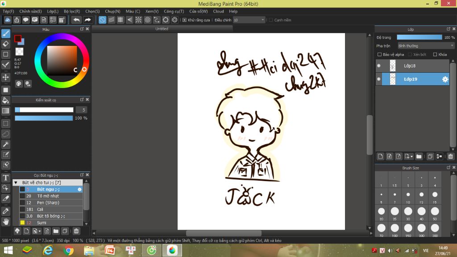Enable the parallel lines snap guide
The width and height of the screenshot is (457, 257).
click(x=111, y=20)
